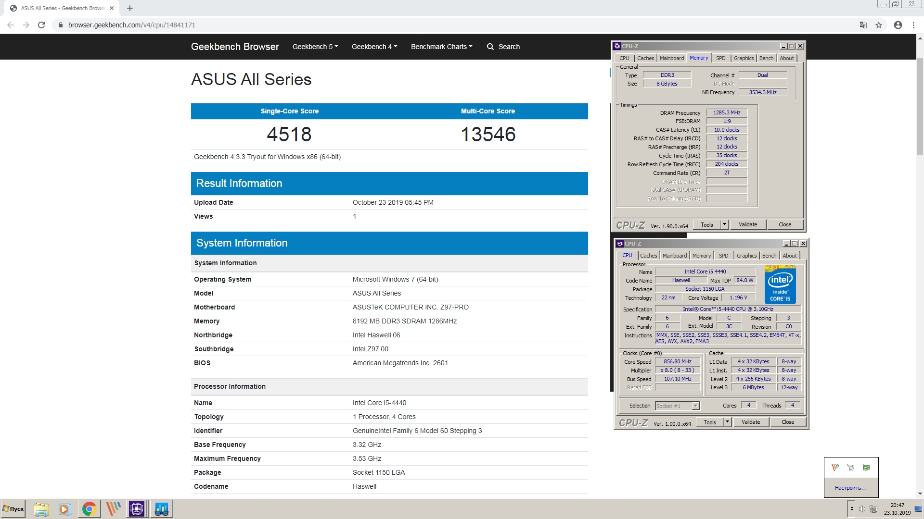Click the Intel Core i5 logo in CPU-Z
This screenshot has width=924, height=519.
(780, 284)
